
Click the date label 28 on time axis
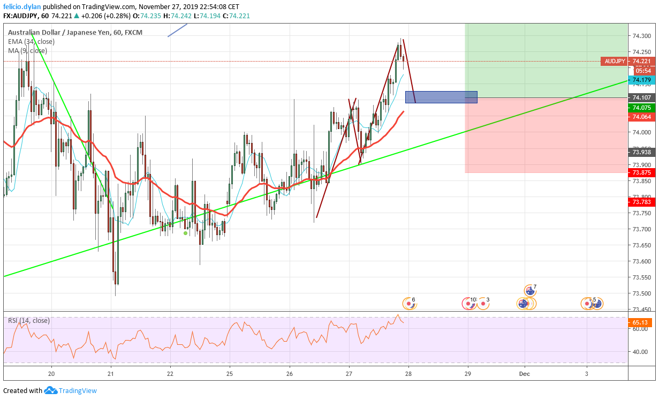408,373
